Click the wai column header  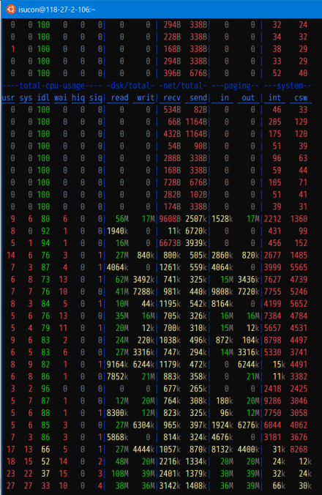(x=61, y=98)
